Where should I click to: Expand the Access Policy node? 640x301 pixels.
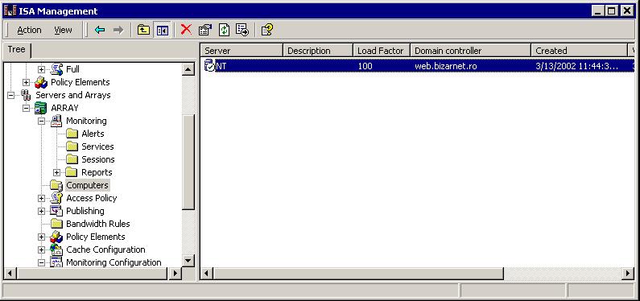click(41, 198)
